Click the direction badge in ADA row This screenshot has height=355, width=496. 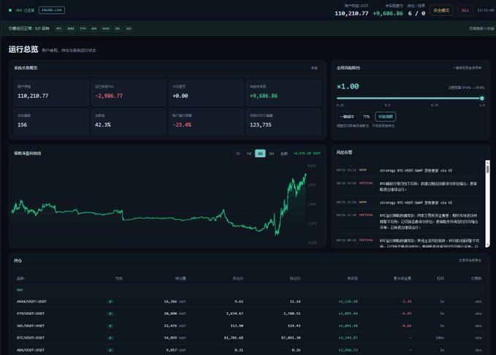click(110, 350)
